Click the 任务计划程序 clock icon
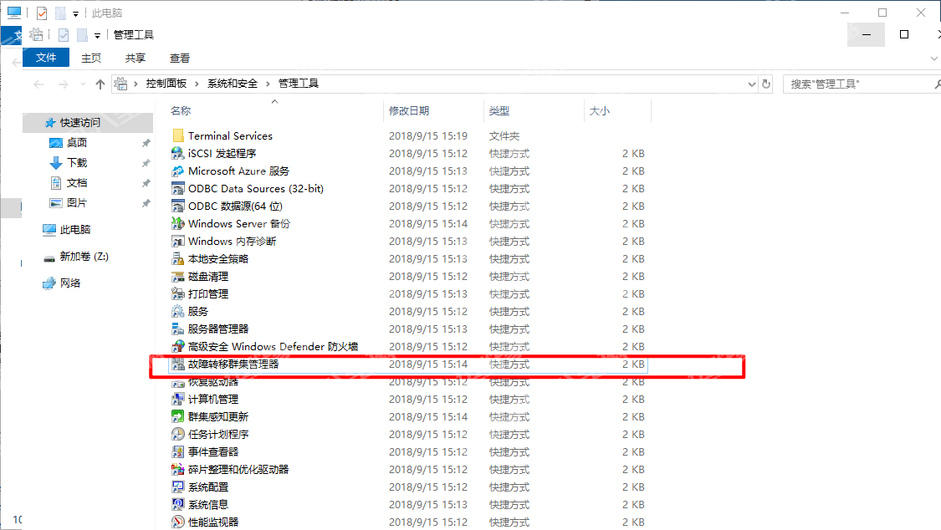The height and width of the screenshot is (530, 941). click(177, 435)
